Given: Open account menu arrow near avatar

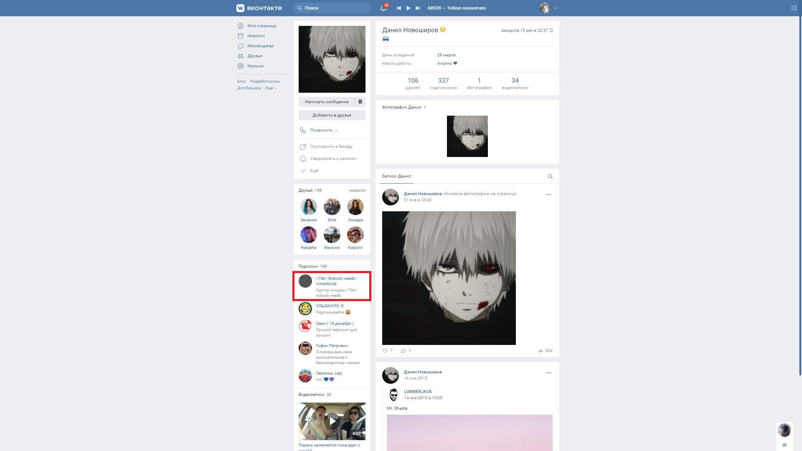Looking at the screenshot, I should [555, 8].
